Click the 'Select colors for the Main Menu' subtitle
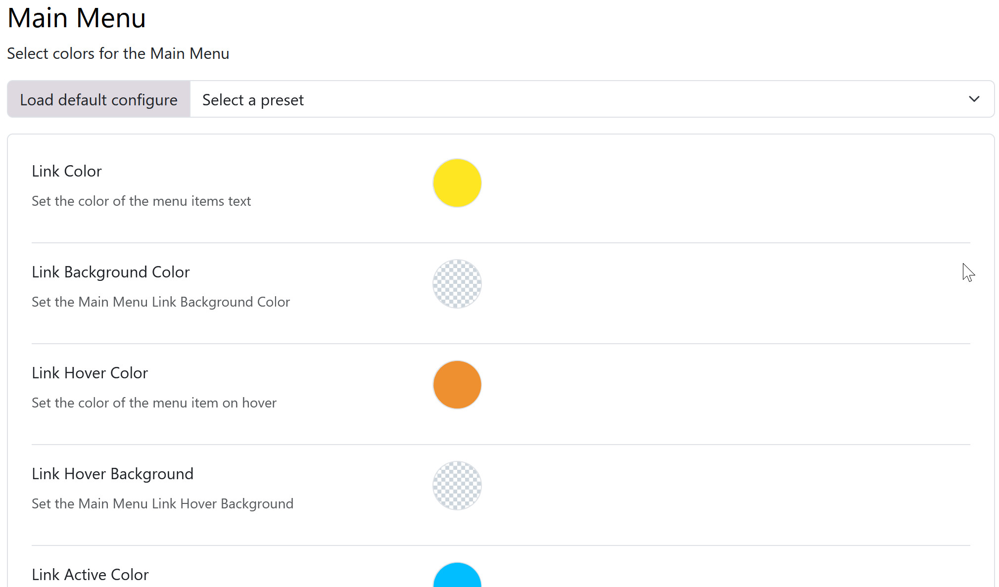 point(118,53)
